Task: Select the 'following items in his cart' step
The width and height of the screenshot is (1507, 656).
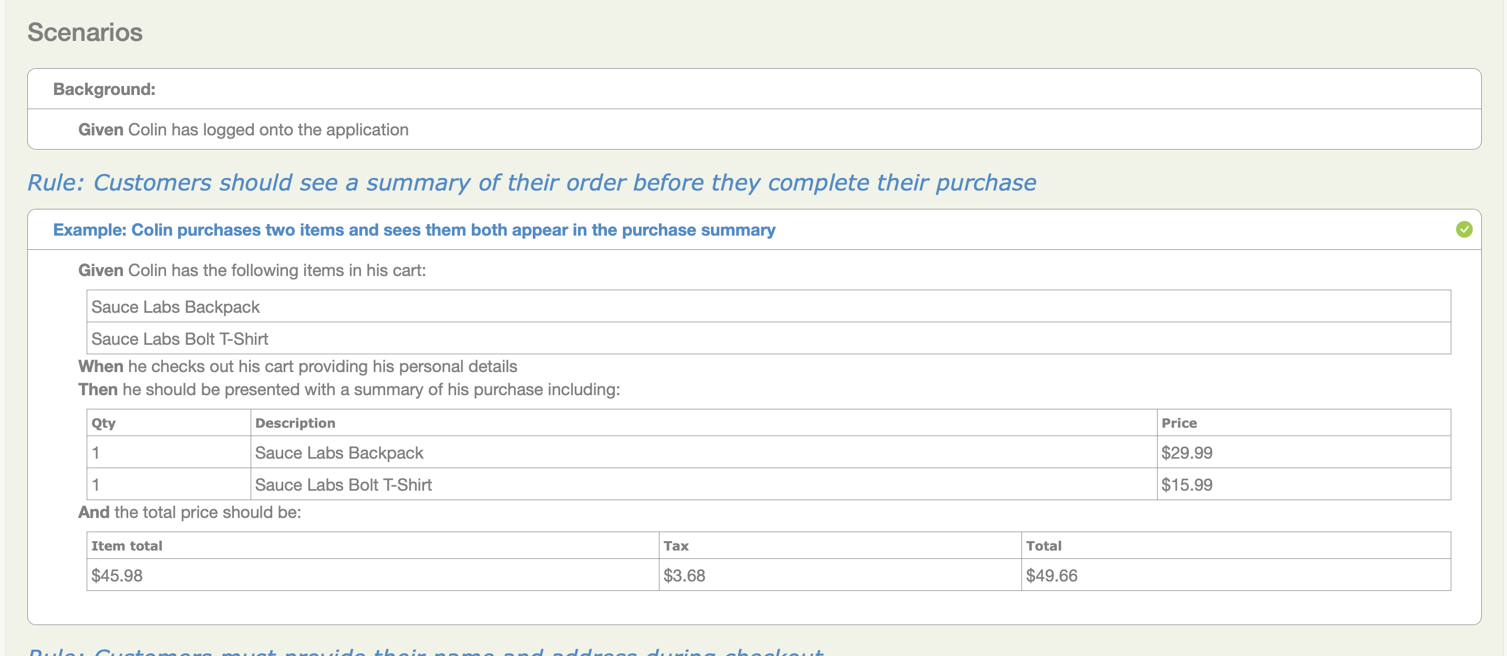Action: 252,270
